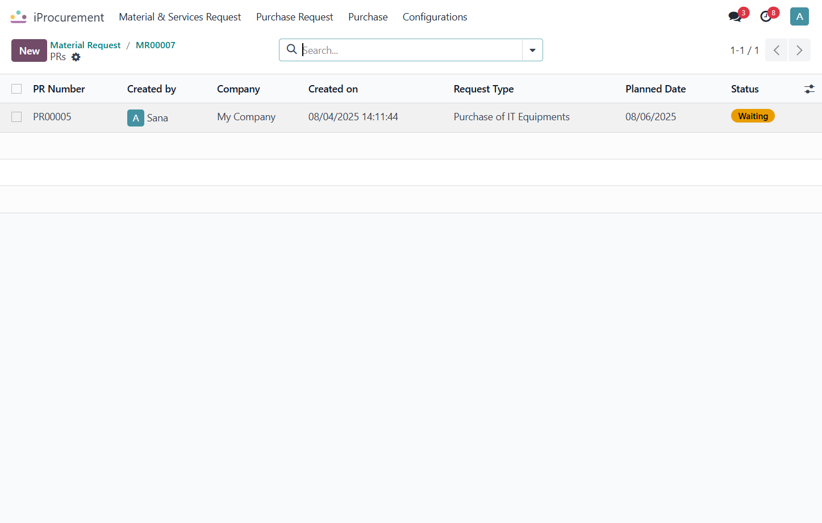Click the search magnifier icon
This screenshot has height=523, width=822.
tap(291, 49)
